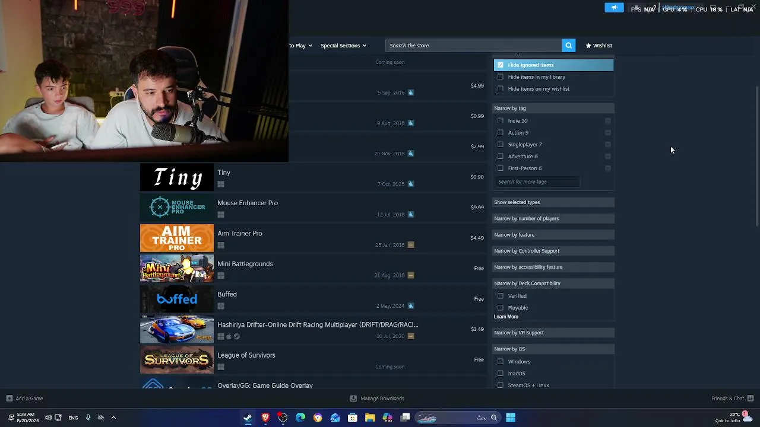The image size is (760, 427).
Task: Exclude the First-Person tag with its minus button
Action: (x=607, y=168)
